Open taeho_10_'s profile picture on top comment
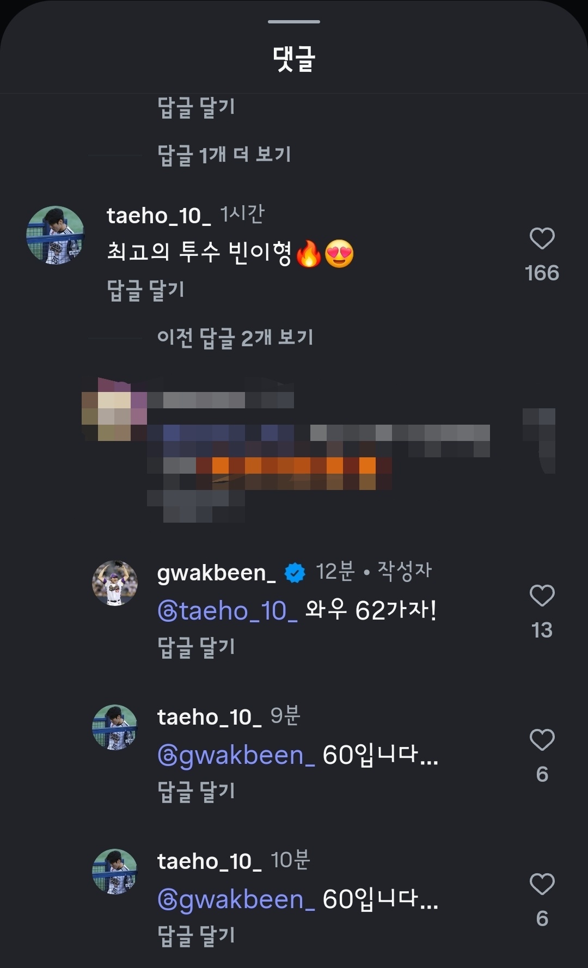 55,235
